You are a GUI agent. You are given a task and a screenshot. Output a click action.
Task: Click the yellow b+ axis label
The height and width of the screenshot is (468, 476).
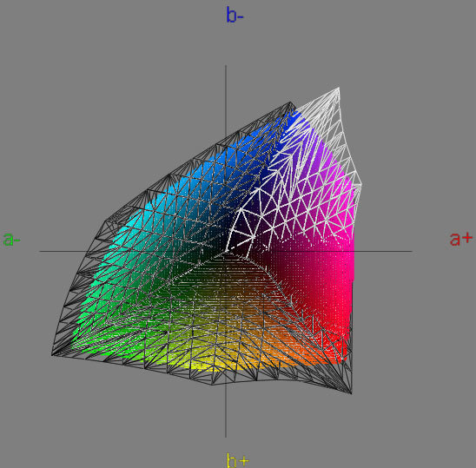coord(238,460)
